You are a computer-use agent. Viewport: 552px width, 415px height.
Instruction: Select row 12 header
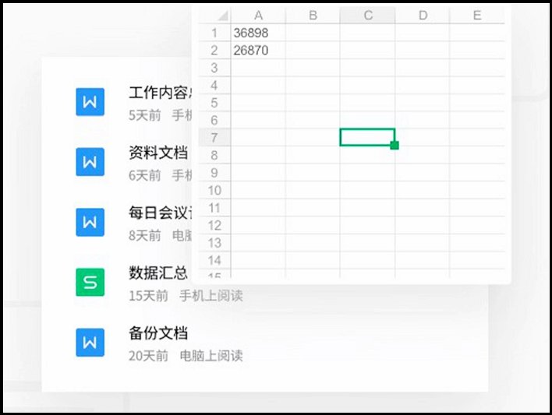[215, 226]
